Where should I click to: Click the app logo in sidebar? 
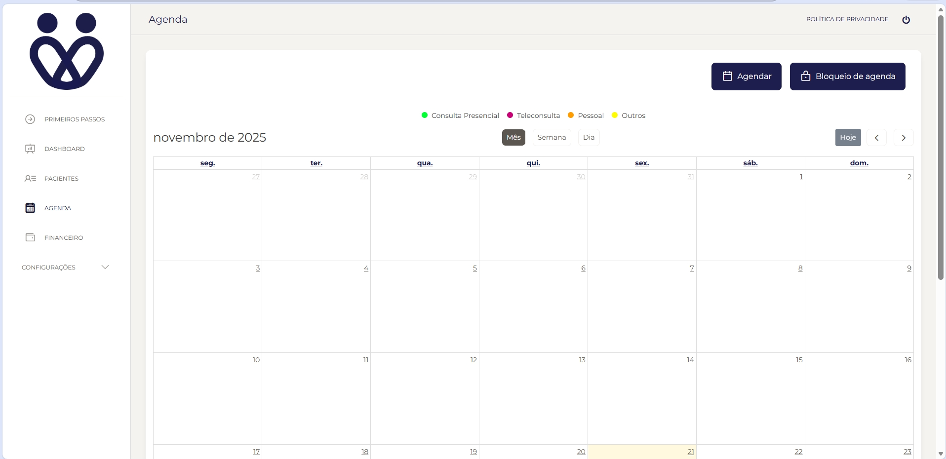point(67,51)
